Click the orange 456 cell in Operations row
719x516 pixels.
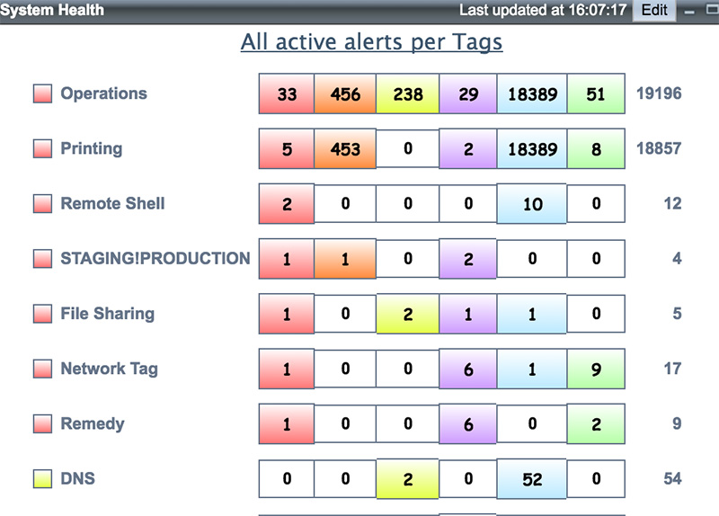click(x=345, y=93)
